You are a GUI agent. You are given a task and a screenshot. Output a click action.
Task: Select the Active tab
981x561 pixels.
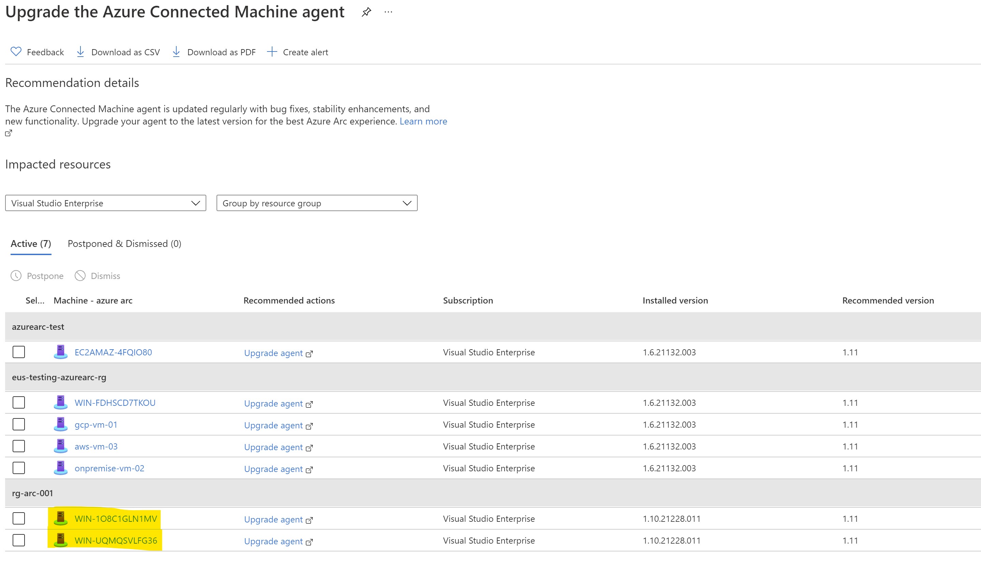[x=31, y=243]
